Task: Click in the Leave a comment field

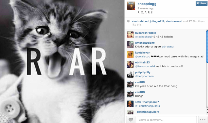Action: tap(167, 120)
